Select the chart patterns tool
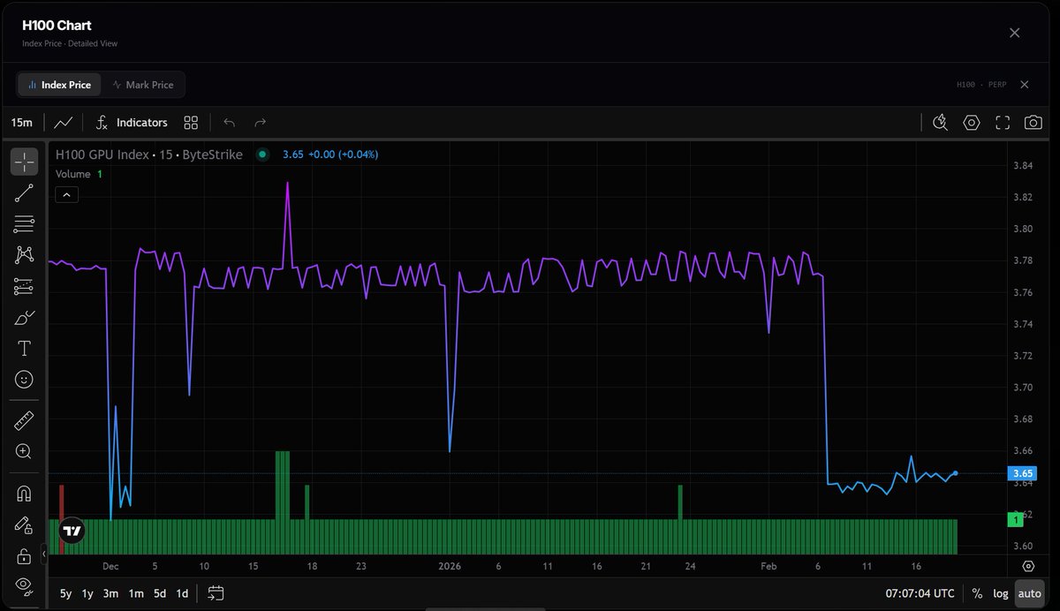Image resolution: width=1060 pixels, height=611 pixels. [24, 255]
